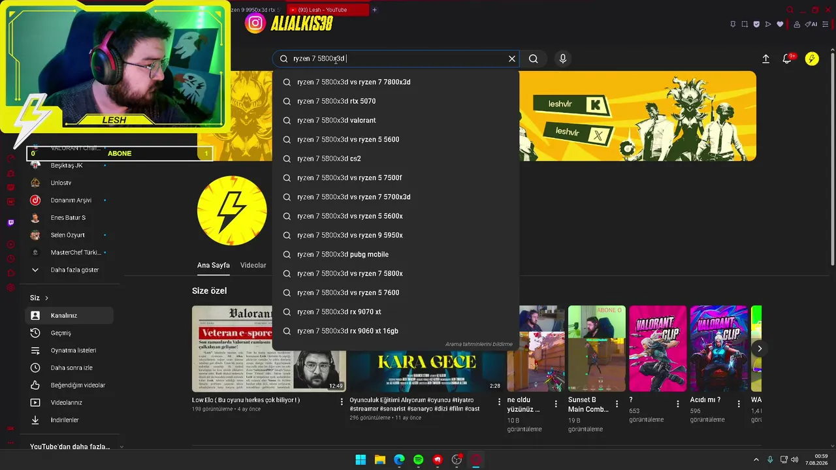Select suggestion 'ryzen 7 5800x3d vs ryzen 5 7500f'
The image size is (836, 470).
(x=396, y=178)
